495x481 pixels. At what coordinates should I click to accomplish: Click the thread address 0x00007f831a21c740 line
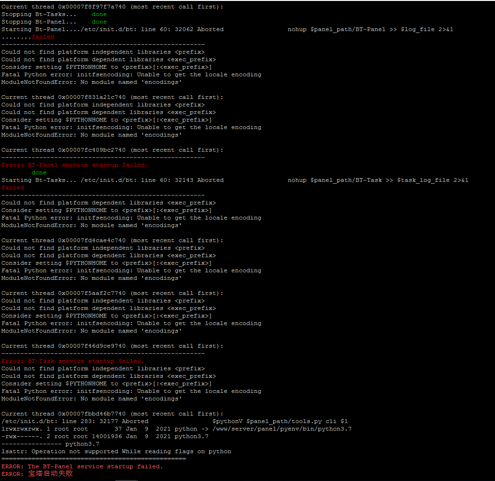coord(112,97)
